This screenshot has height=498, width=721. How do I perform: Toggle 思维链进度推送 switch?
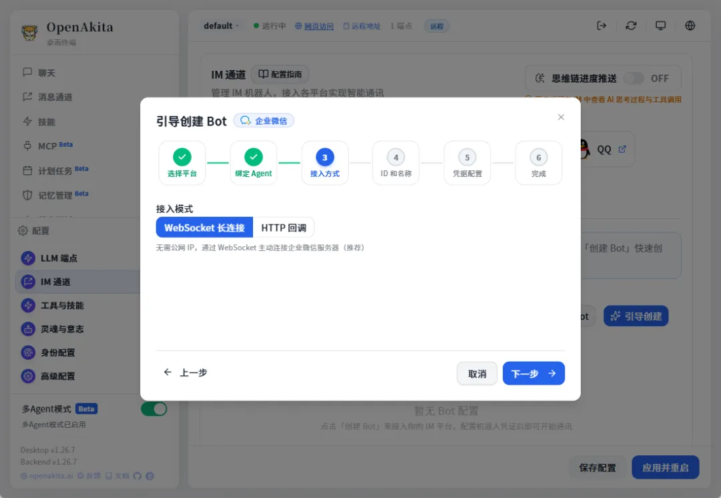(633, 78)
